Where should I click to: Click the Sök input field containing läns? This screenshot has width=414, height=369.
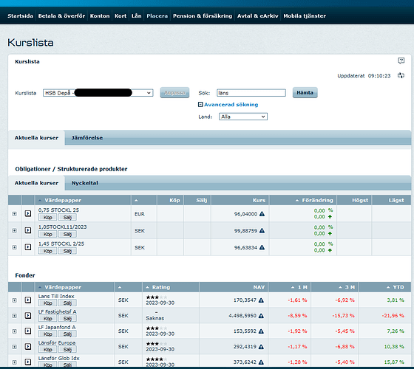(251, 93)
